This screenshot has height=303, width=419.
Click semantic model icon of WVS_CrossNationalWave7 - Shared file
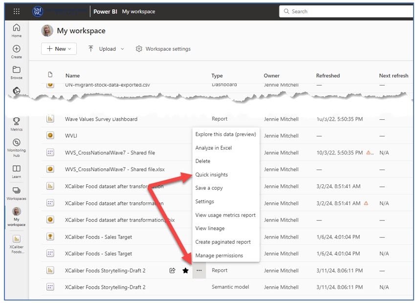click(50, 152)
